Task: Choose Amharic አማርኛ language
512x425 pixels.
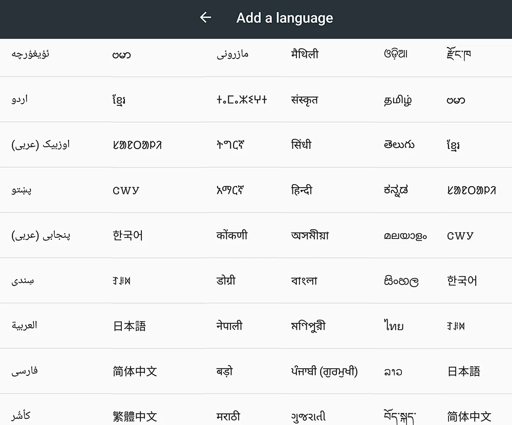Action: (x=230, y=190)
